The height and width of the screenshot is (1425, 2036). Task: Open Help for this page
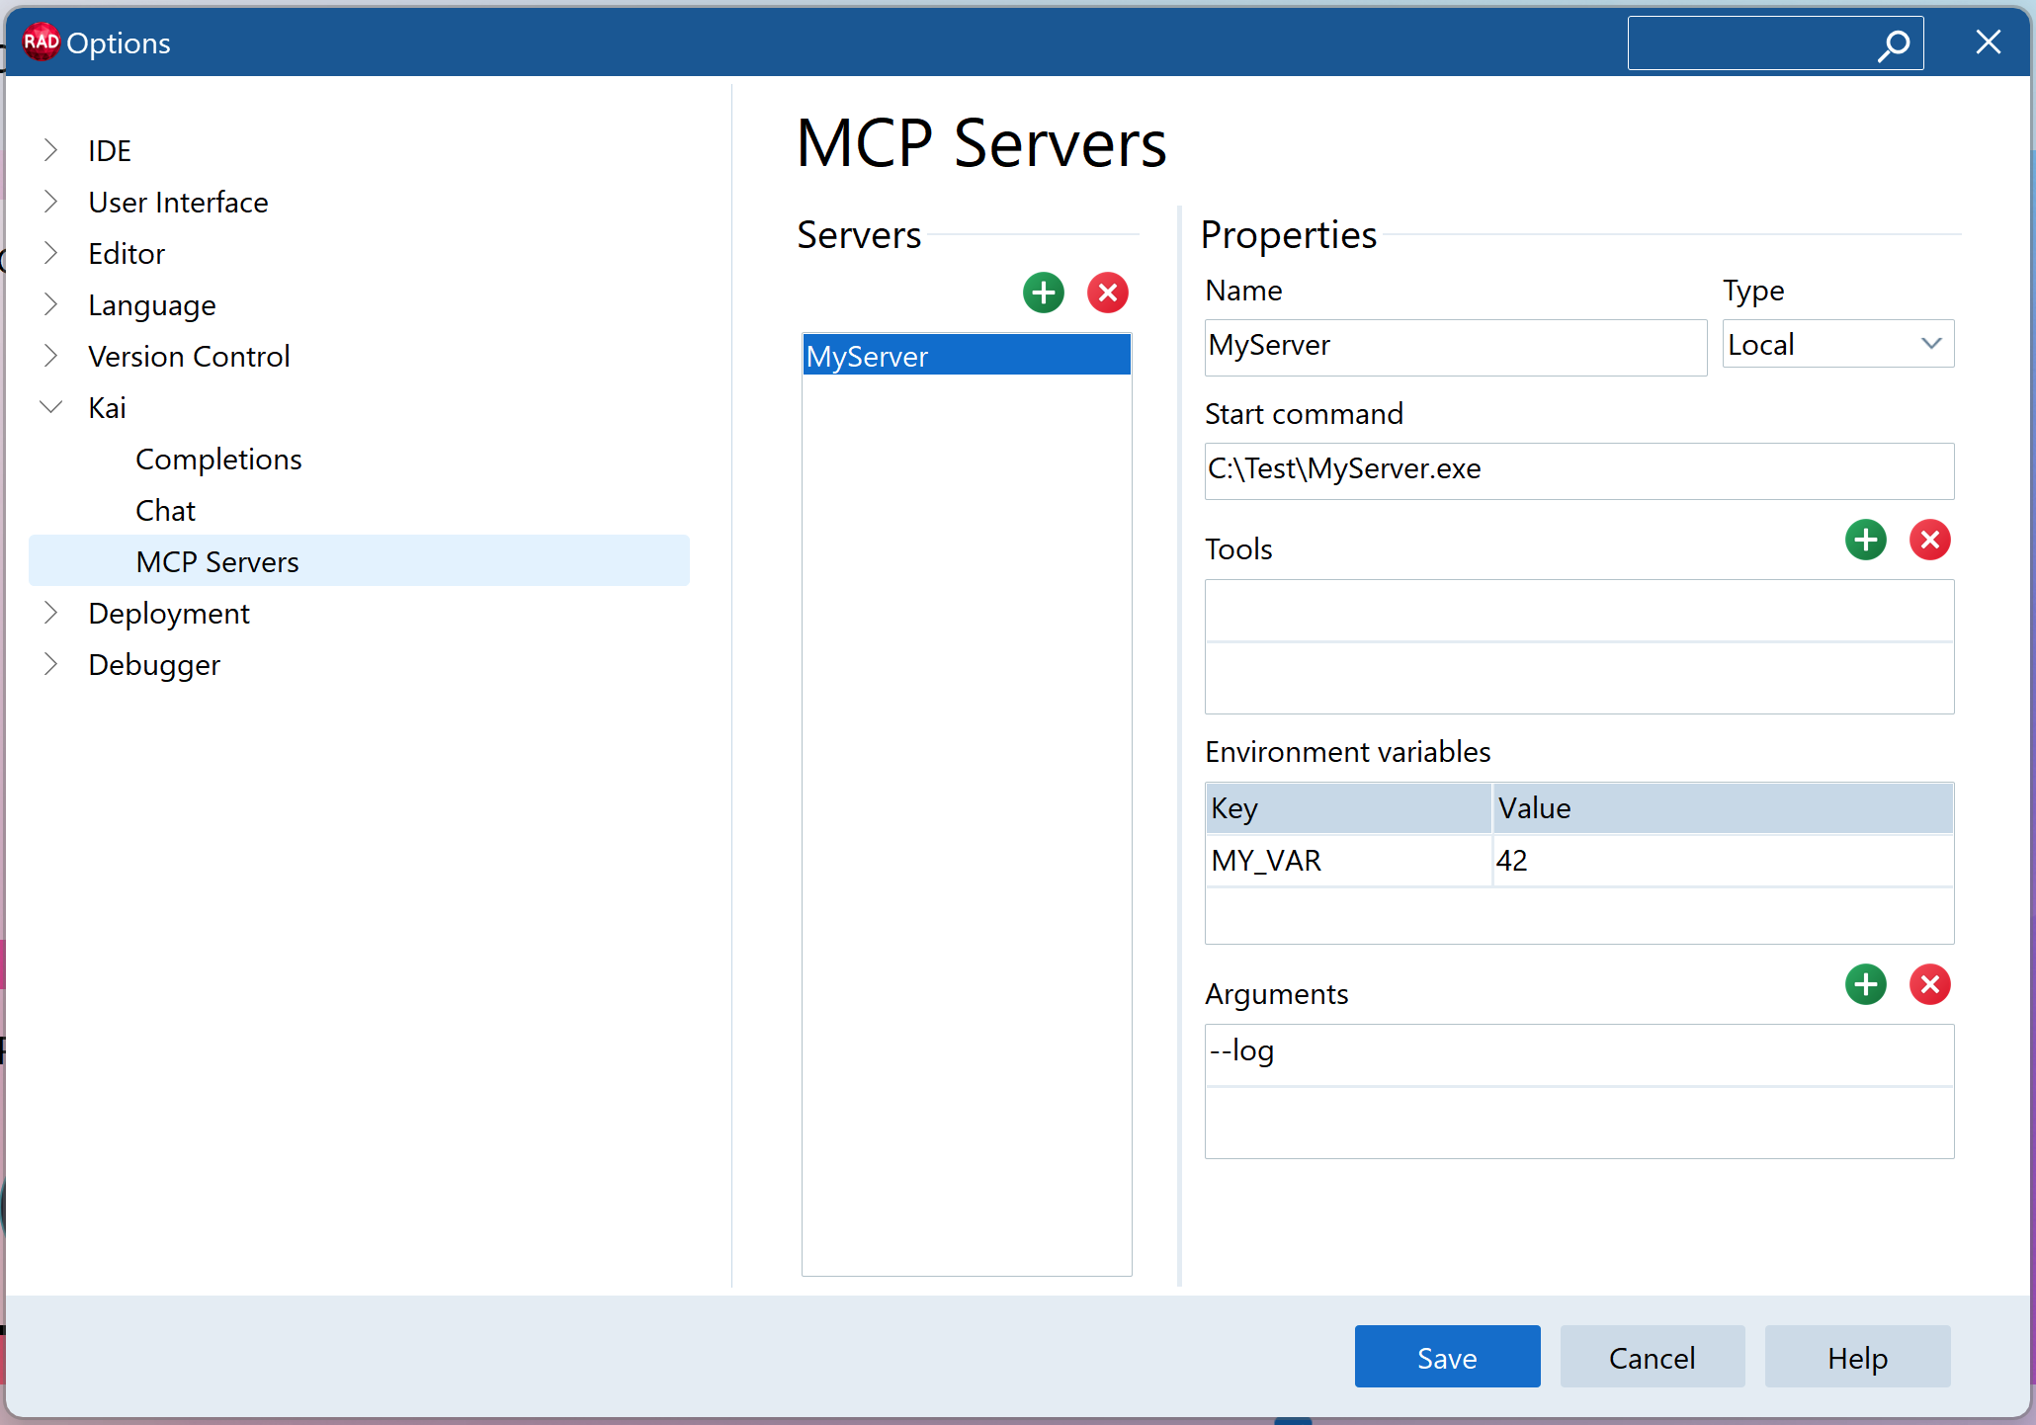1858,1357
